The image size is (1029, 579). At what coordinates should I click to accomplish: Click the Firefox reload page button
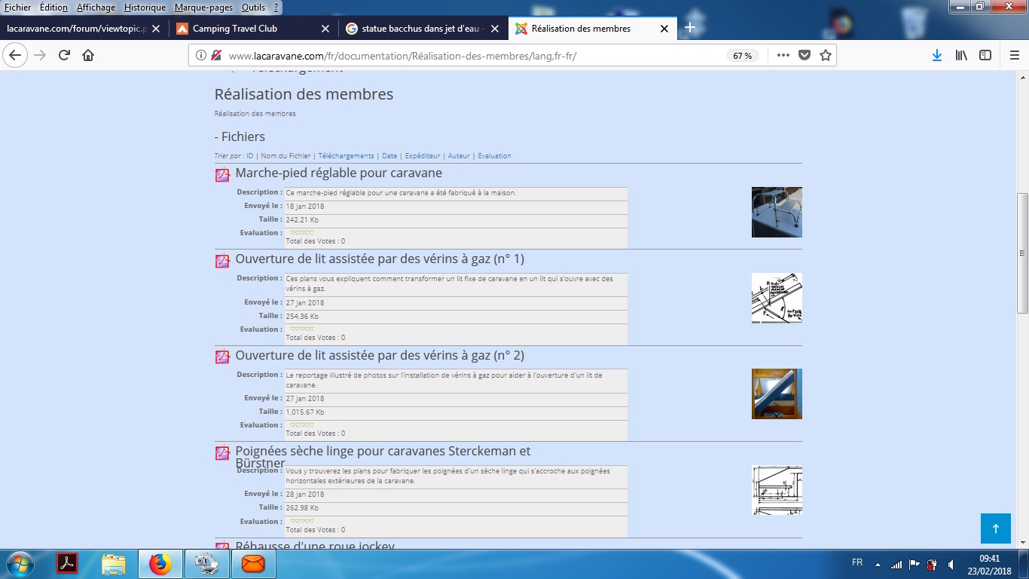[64, 55]
